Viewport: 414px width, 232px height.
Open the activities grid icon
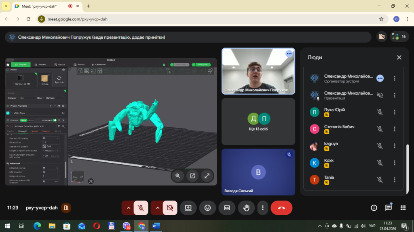(403, 208)
